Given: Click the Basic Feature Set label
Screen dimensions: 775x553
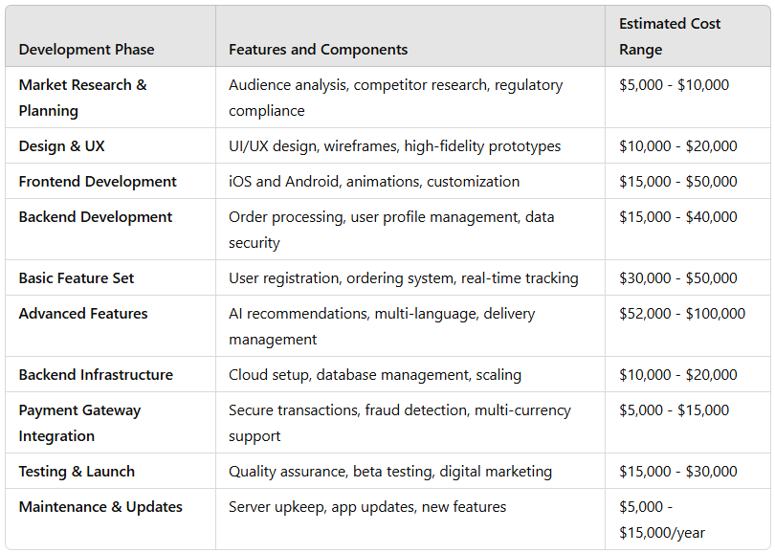Looking at the screenshot, I should pyautogui.click(x=77, y=278).
